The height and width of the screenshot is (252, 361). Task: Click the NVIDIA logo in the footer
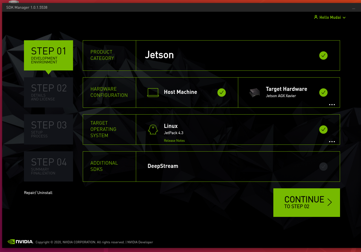coord(20,242)
